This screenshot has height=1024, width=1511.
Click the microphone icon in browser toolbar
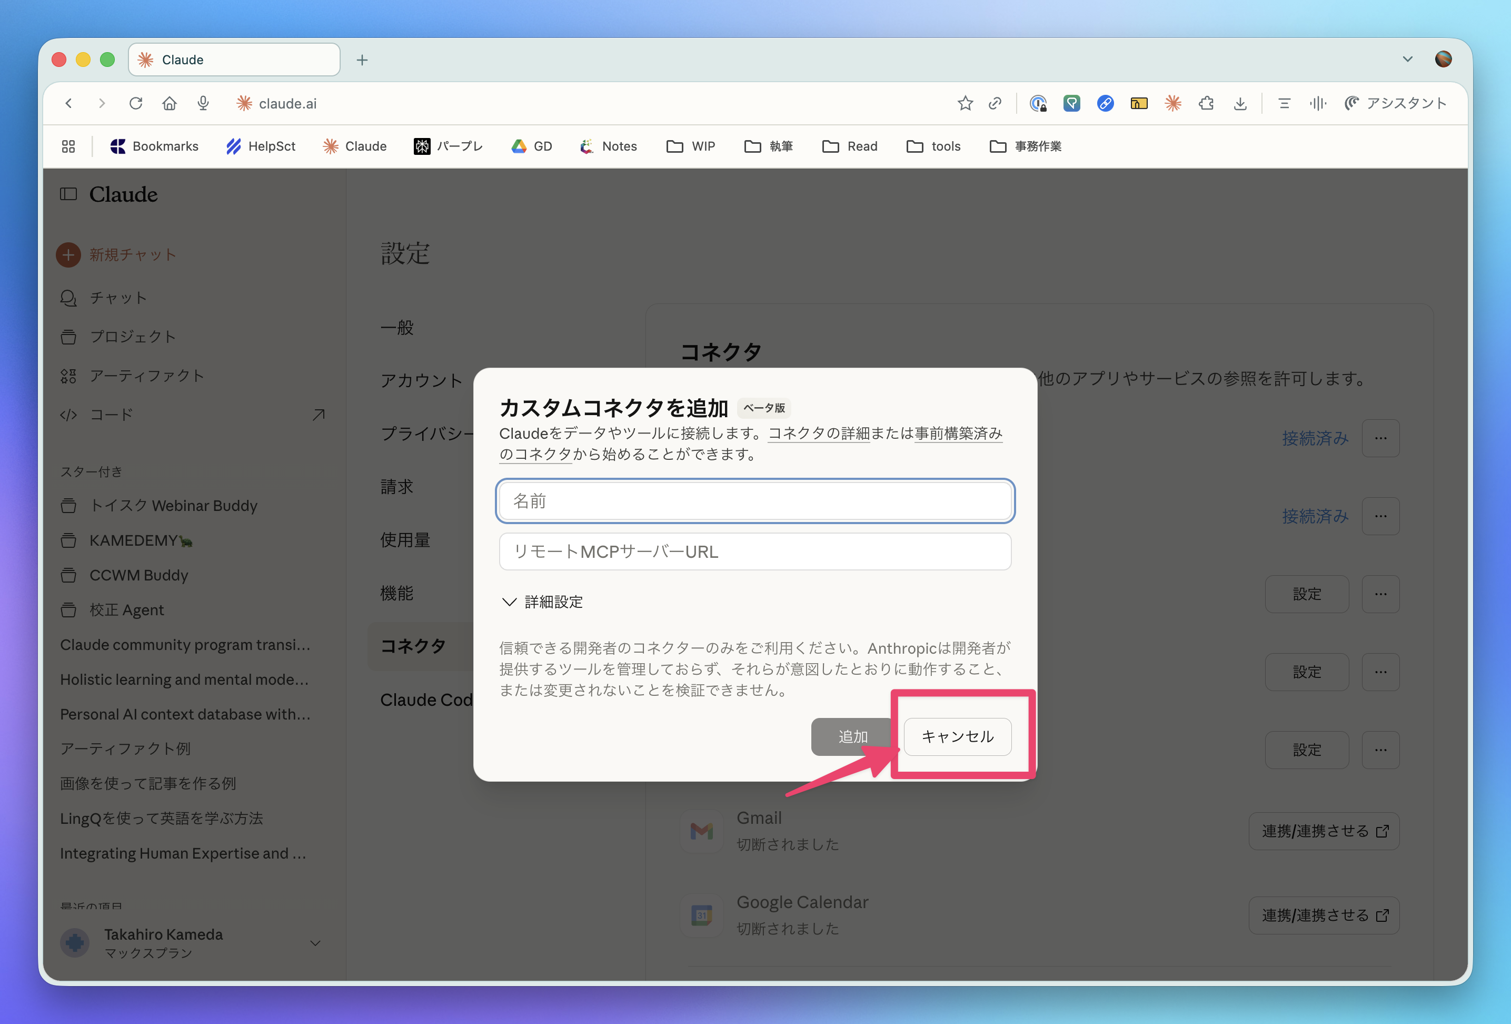coord(203,103)
